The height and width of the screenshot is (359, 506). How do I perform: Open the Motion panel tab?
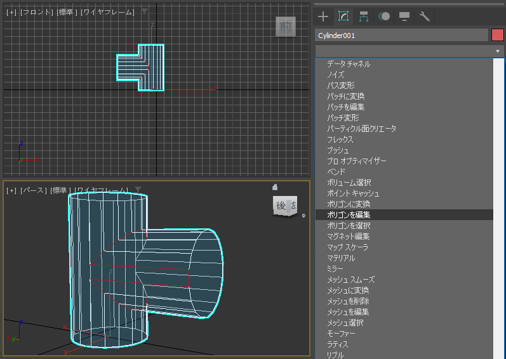384,16
